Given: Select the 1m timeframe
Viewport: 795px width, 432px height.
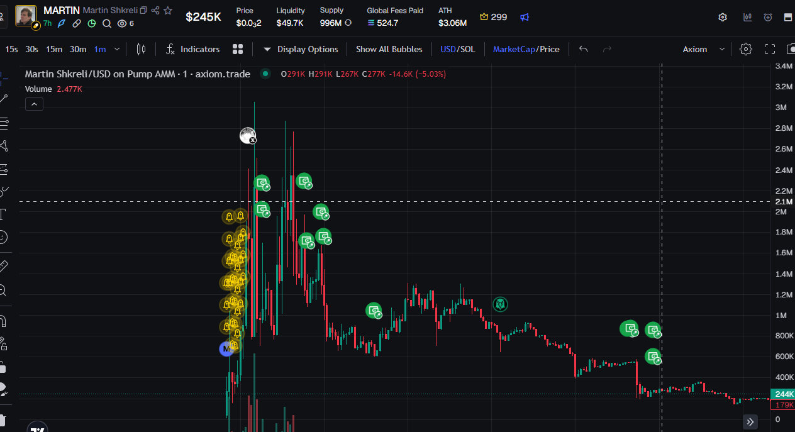Looking at the screenshot, I should pos(100,49).
